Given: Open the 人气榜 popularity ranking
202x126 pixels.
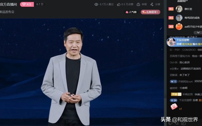Looking at the screenshot, I should tap(131, 12).
